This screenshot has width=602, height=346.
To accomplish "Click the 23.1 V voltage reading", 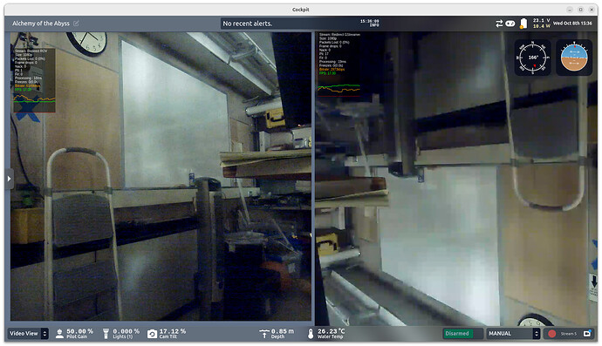I will 541,20.
